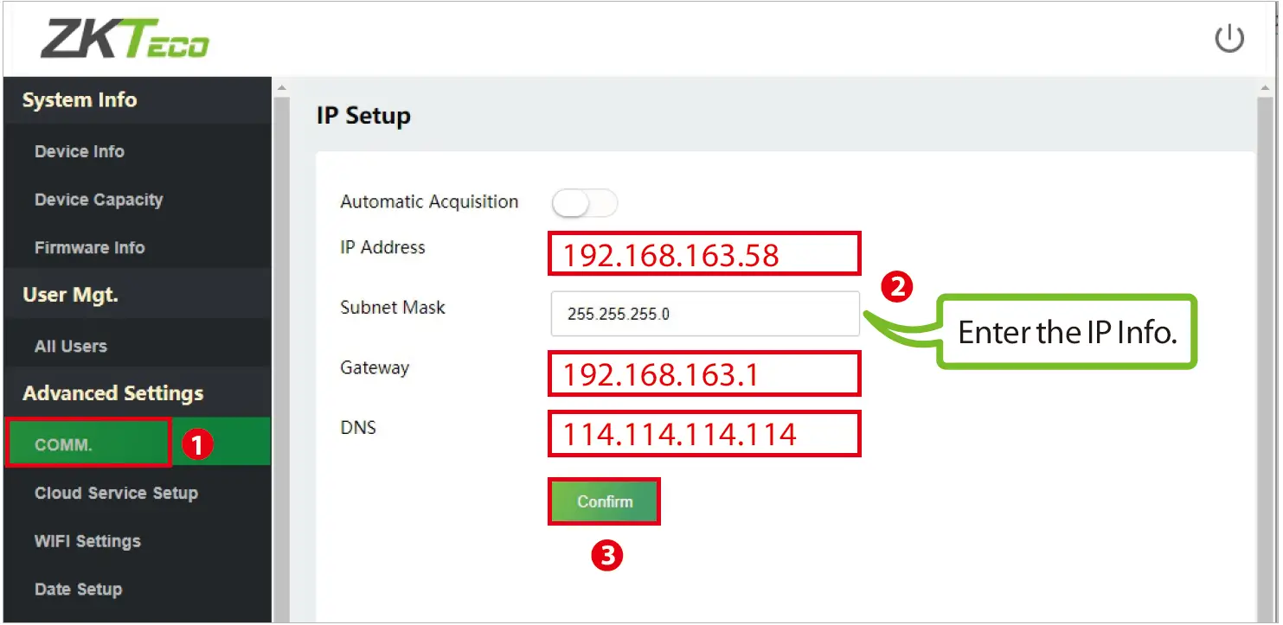Collapse the System Info section
The width and height of the screenshot is (1283, 625).
click(x=80, y=100)
